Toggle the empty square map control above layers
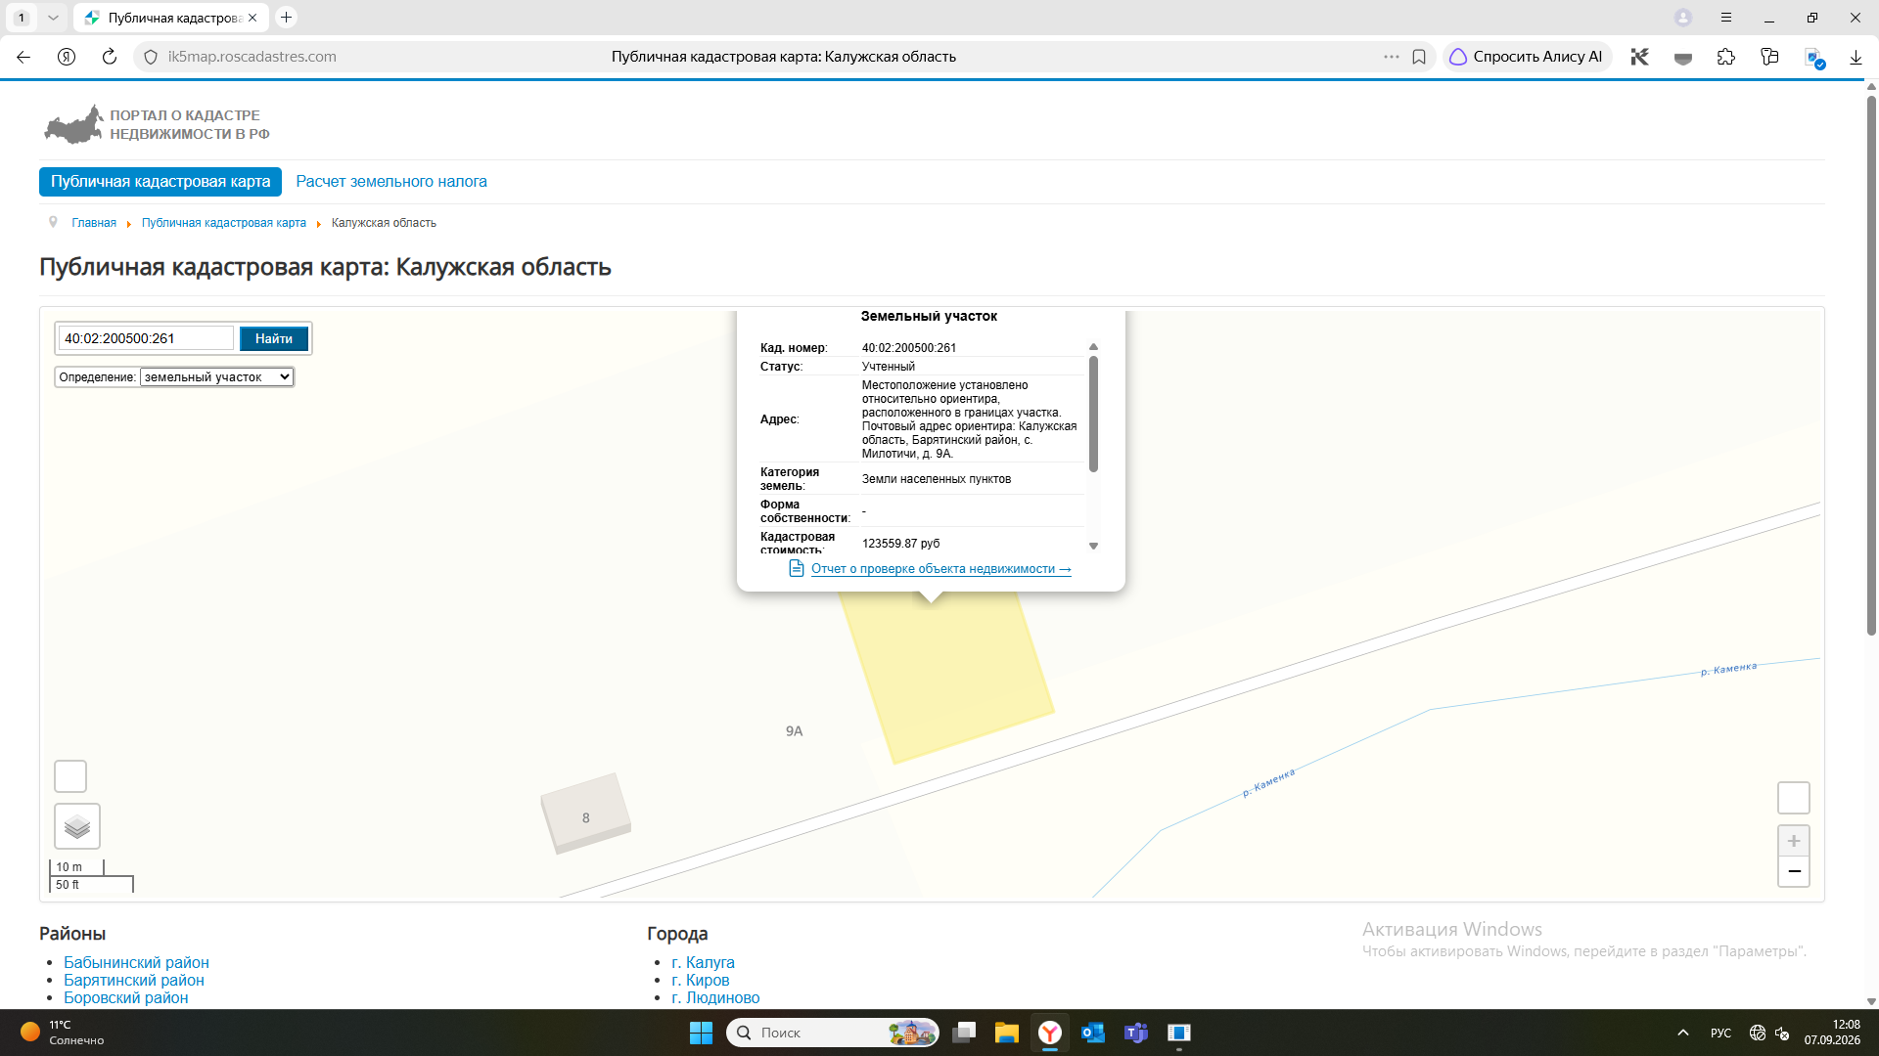The width and height of the screenshot is (1879, 1056). 70,776
